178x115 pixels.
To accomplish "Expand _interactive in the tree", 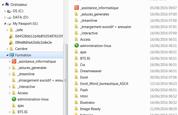I will pyautogui.click(x=10, y=87).
